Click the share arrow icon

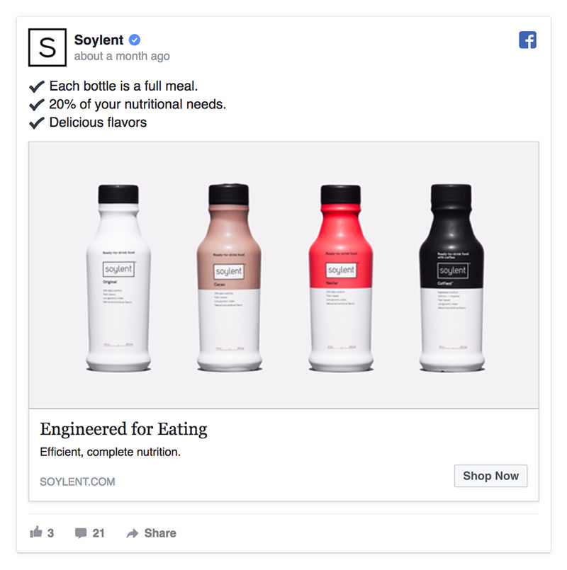pyautogui.click(x=133, y=533)
